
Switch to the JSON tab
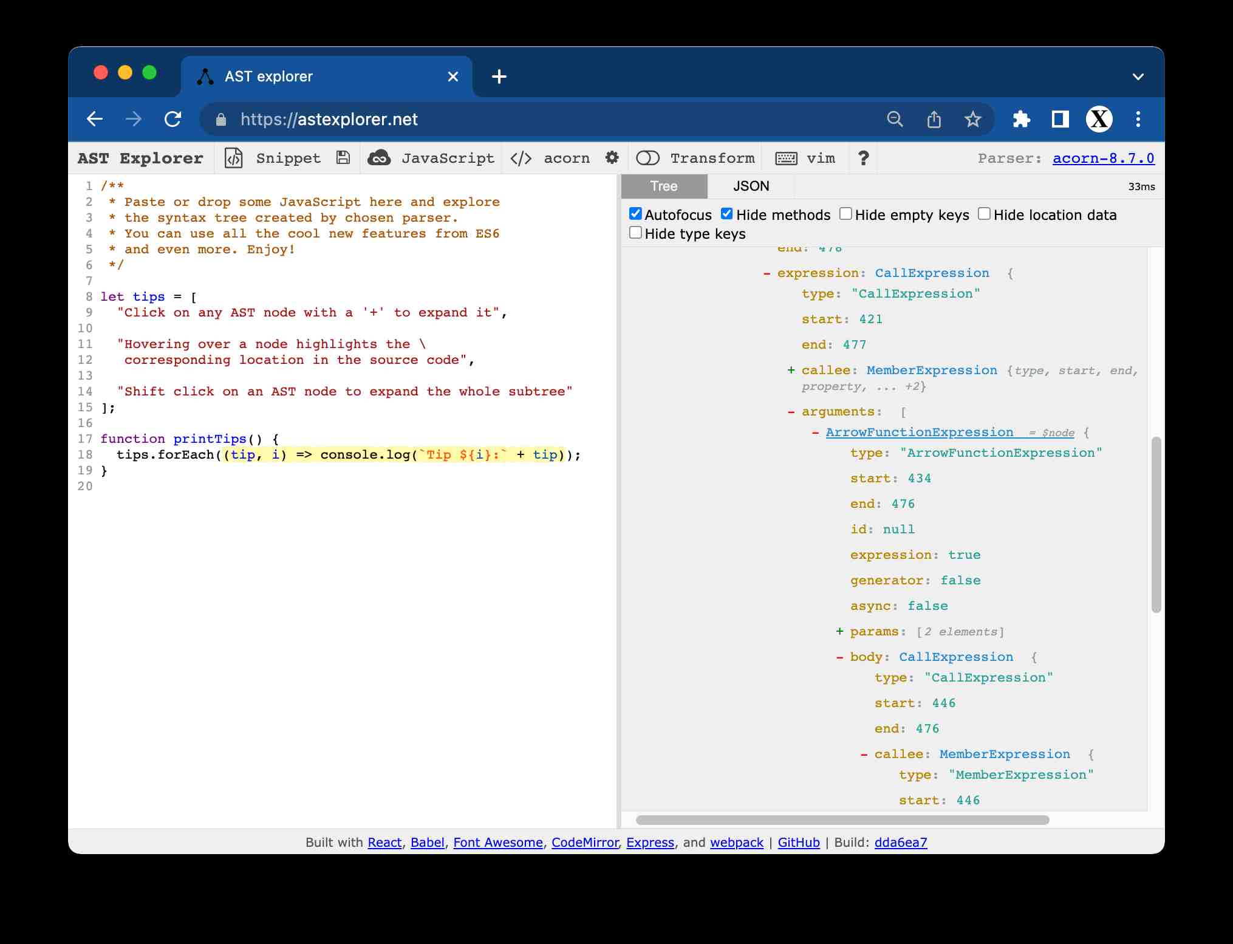tap(751, 185)
